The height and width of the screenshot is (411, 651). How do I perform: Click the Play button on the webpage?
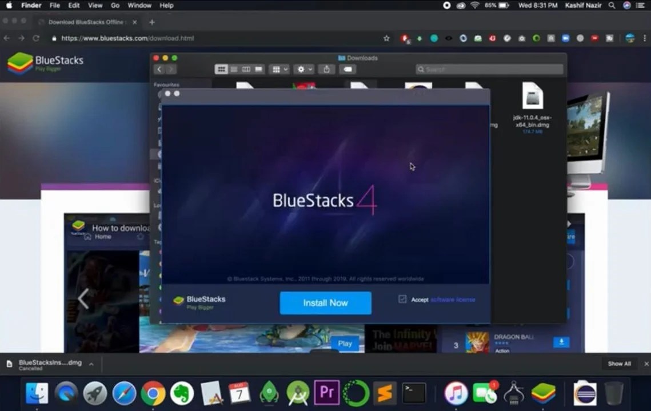click(x=345, y=344)
